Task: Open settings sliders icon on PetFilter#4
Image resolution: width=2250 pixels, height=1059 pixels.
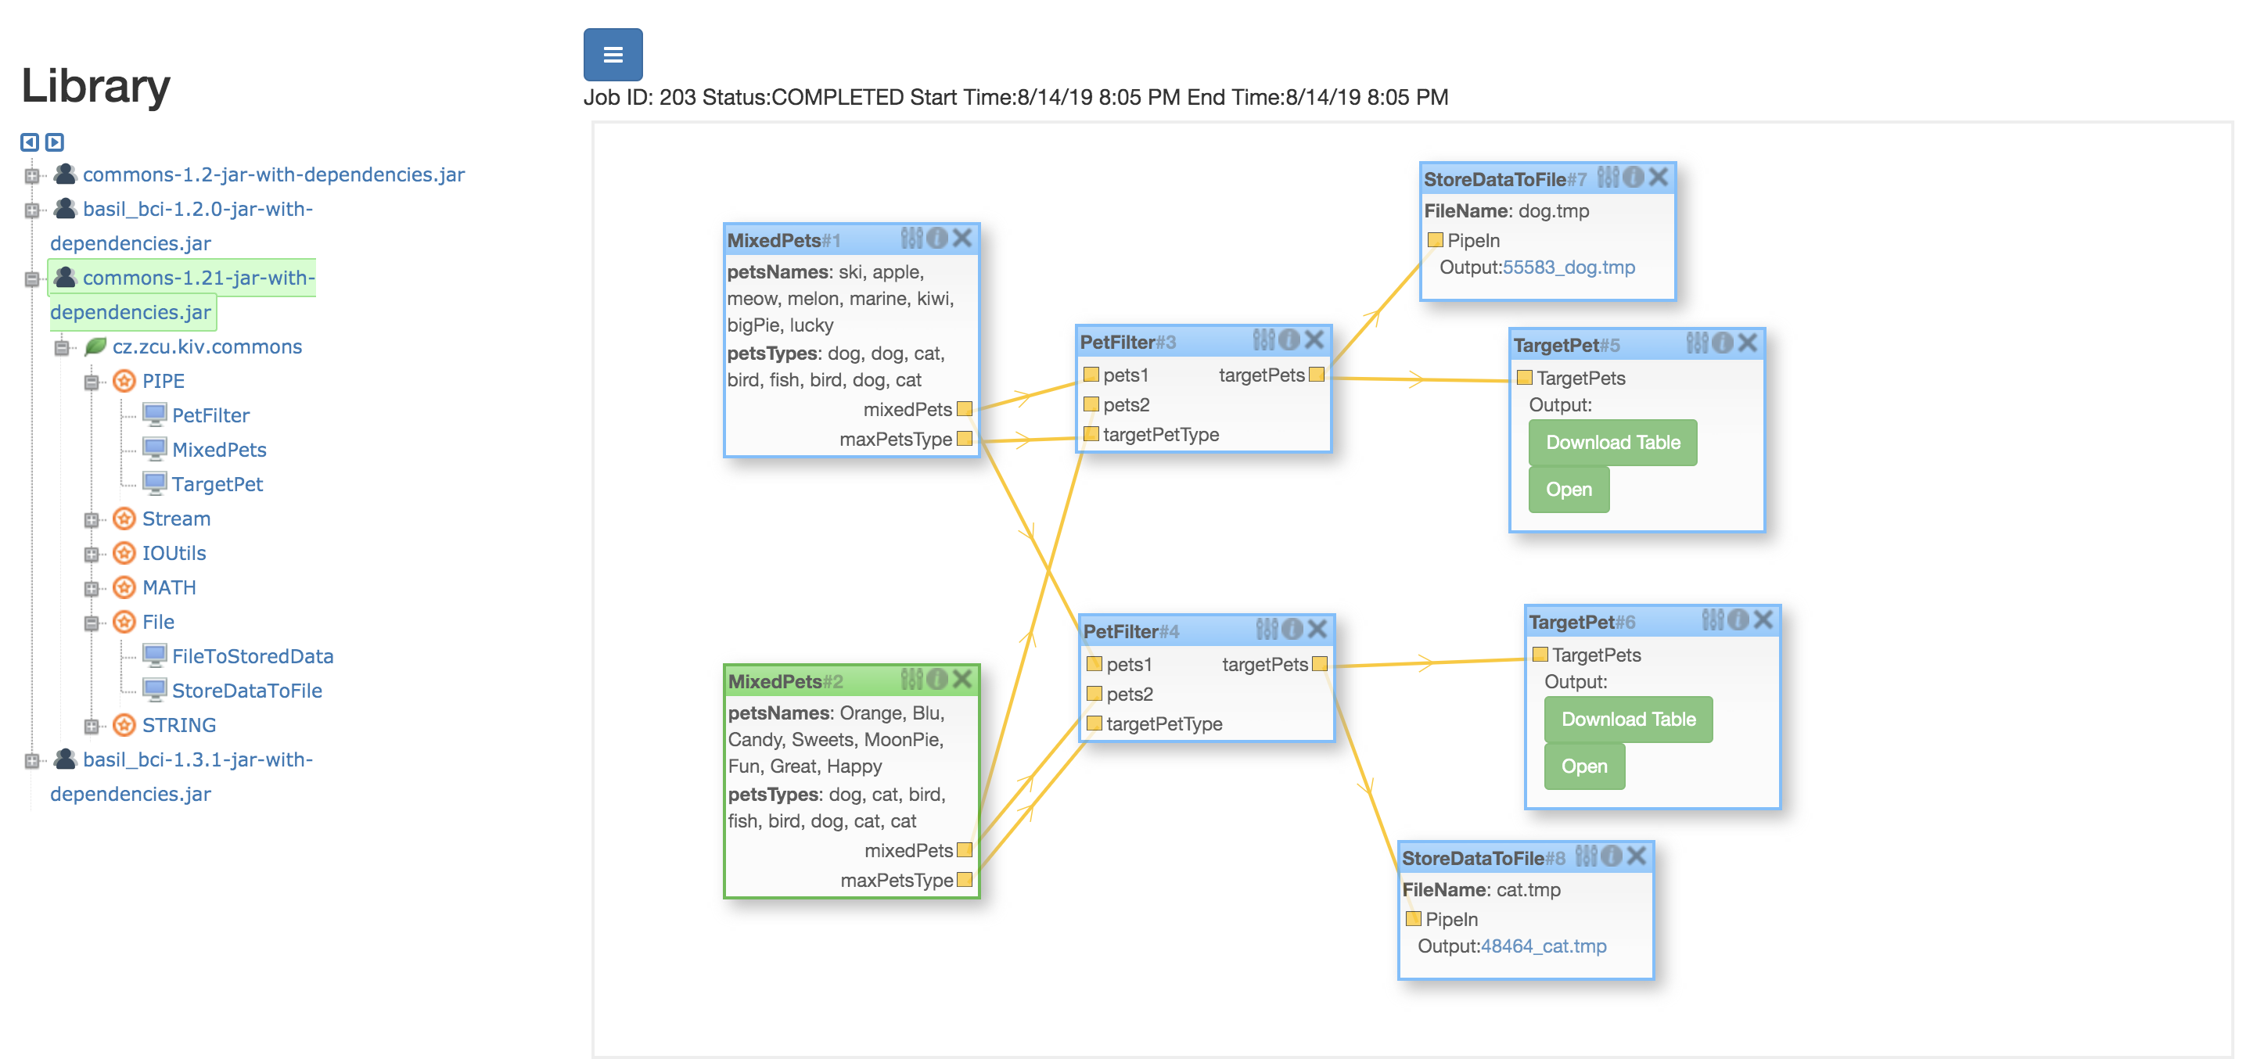Action: coord(1267,629)
